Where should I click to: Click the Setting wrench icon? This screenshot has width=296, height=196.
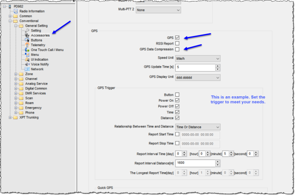pos(27,31)
